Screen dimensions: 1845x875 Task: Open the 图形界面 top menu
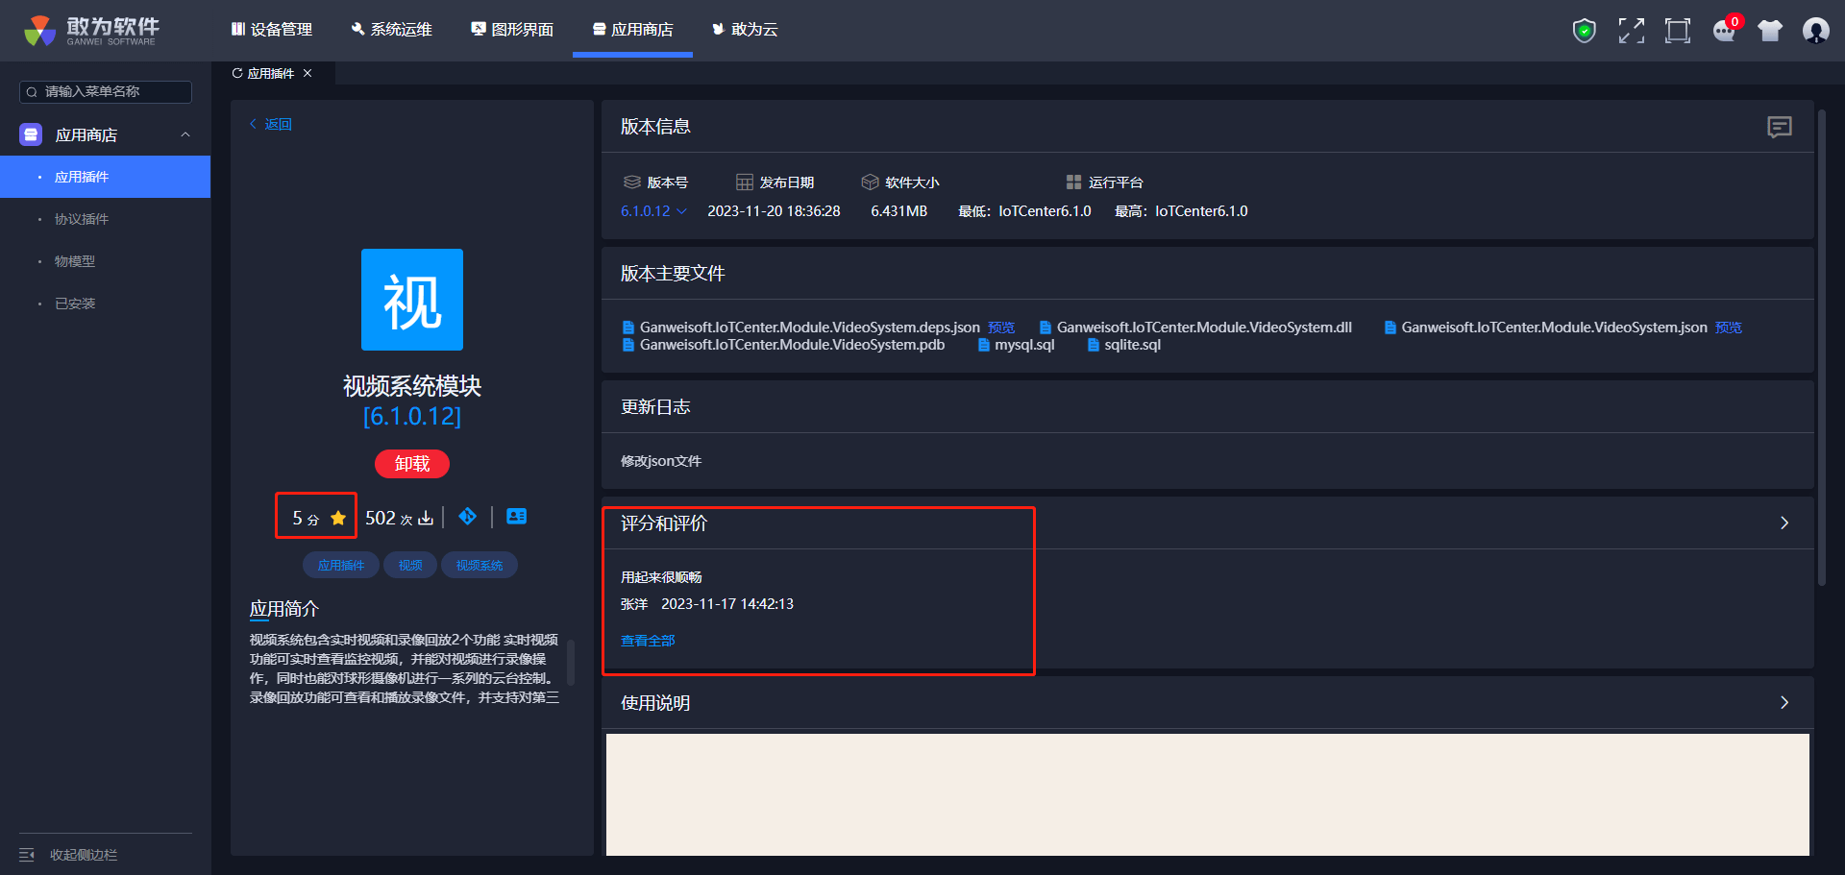(512, 30)
